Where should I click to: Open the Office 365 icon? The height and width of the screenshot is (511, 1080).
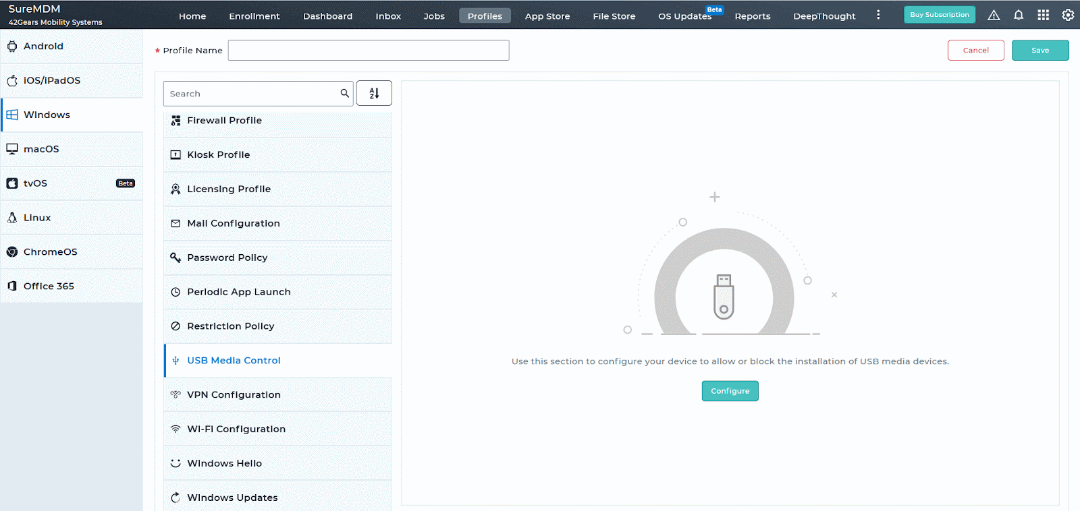point(12,286)
